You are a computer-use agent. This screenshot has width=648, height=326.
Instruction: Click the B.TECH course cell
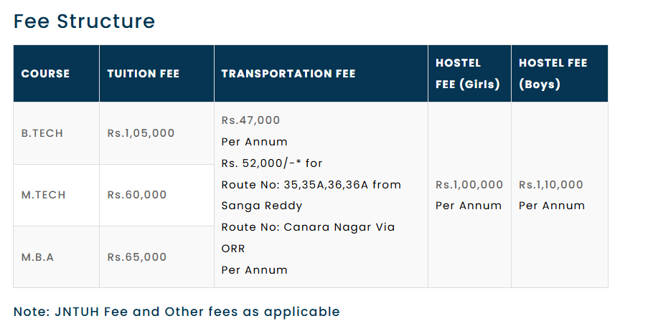point(42,133)
